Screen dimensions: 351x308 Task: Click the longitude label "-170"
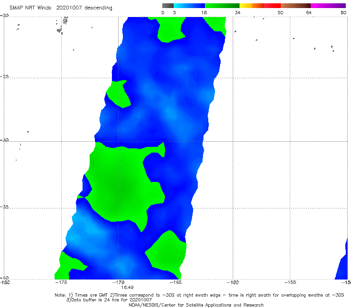click(119, 282)
